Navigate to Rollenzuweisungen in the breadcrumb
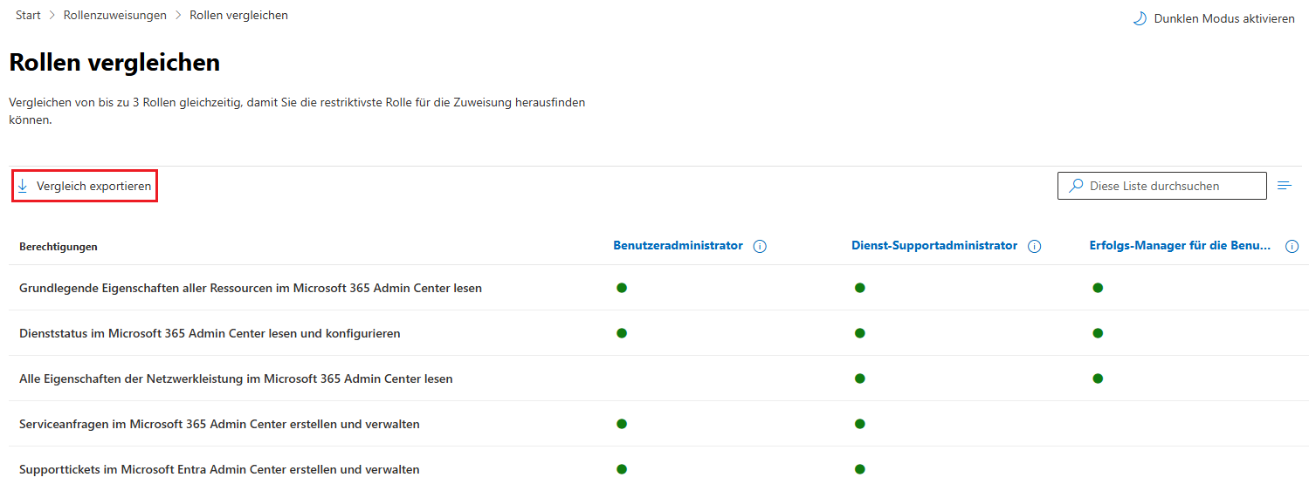 point(115,16)
